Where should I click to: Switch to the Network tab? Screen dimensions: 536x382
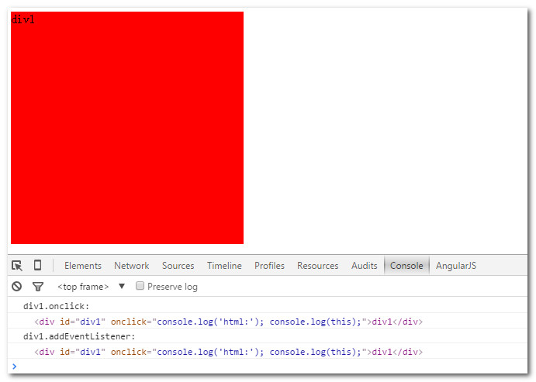(132, 266)
